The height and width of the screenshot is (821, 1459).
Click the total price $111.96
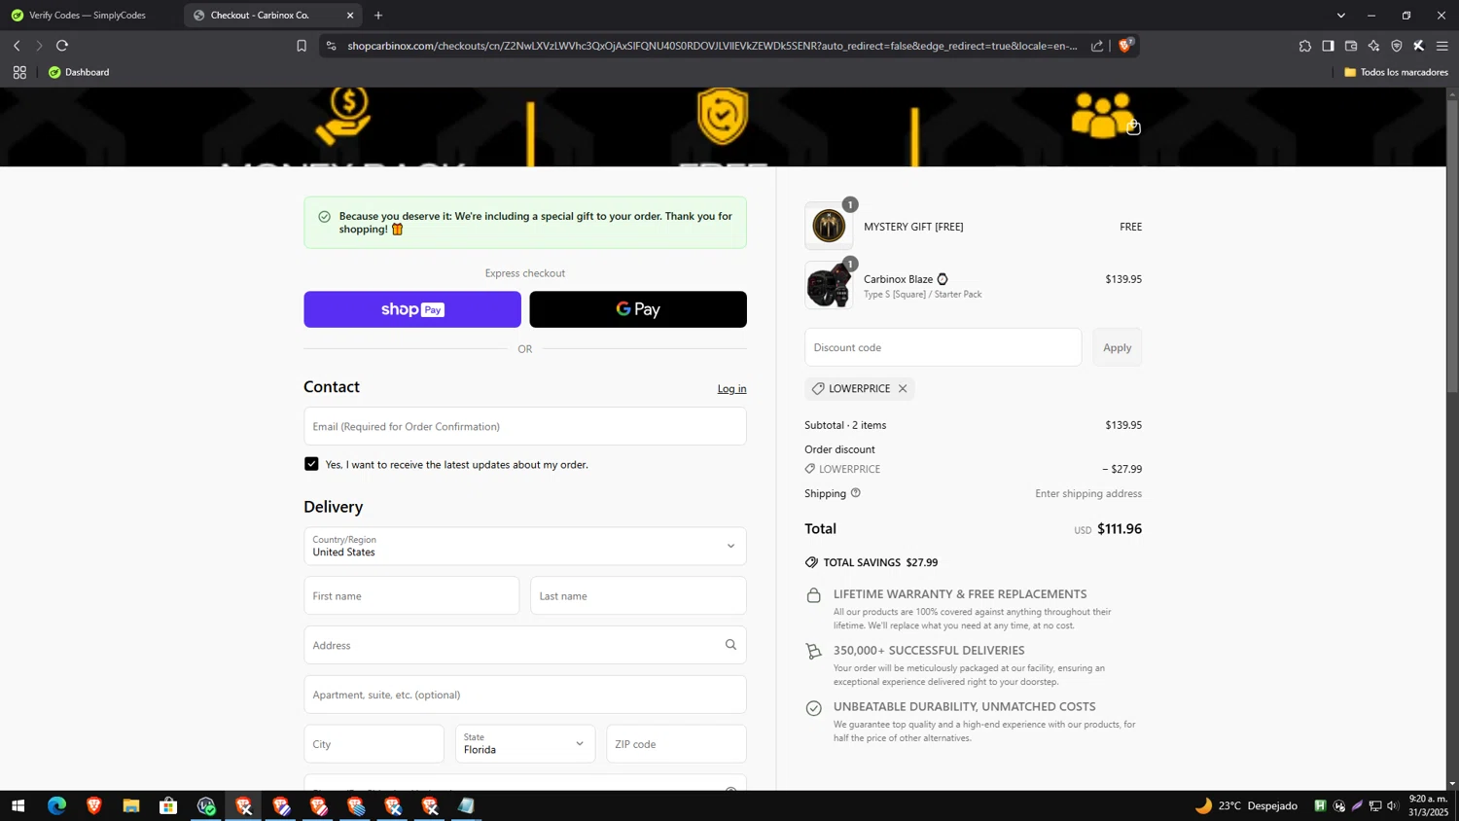[x=1120, y=529]
